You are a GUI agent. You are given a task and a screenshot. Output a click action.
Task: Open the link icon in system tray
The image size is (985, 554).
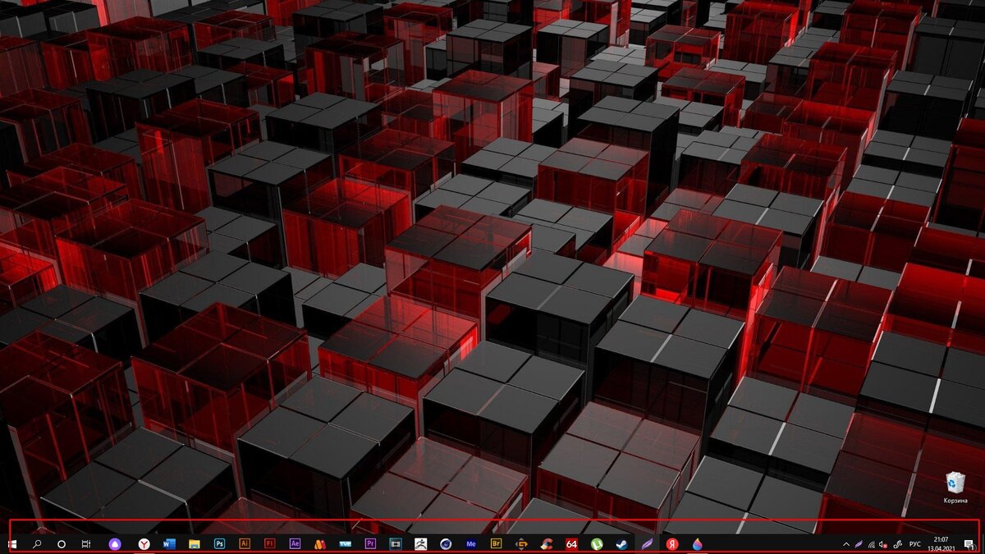pyautogui.click(x=898, y=544)
